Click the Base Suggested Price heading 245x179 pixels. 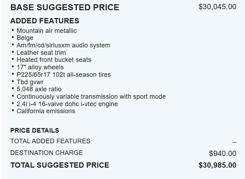[x=65, y=7]
